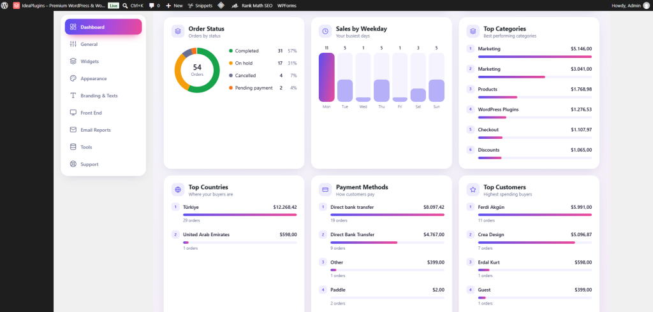
Task: Click the Tuesday sales bar
Action: (345, 90)
